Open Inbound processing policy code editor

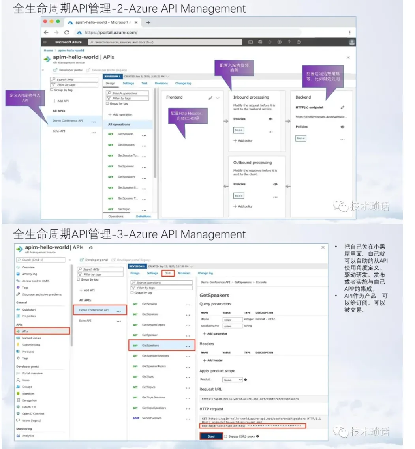coord(270,119)
